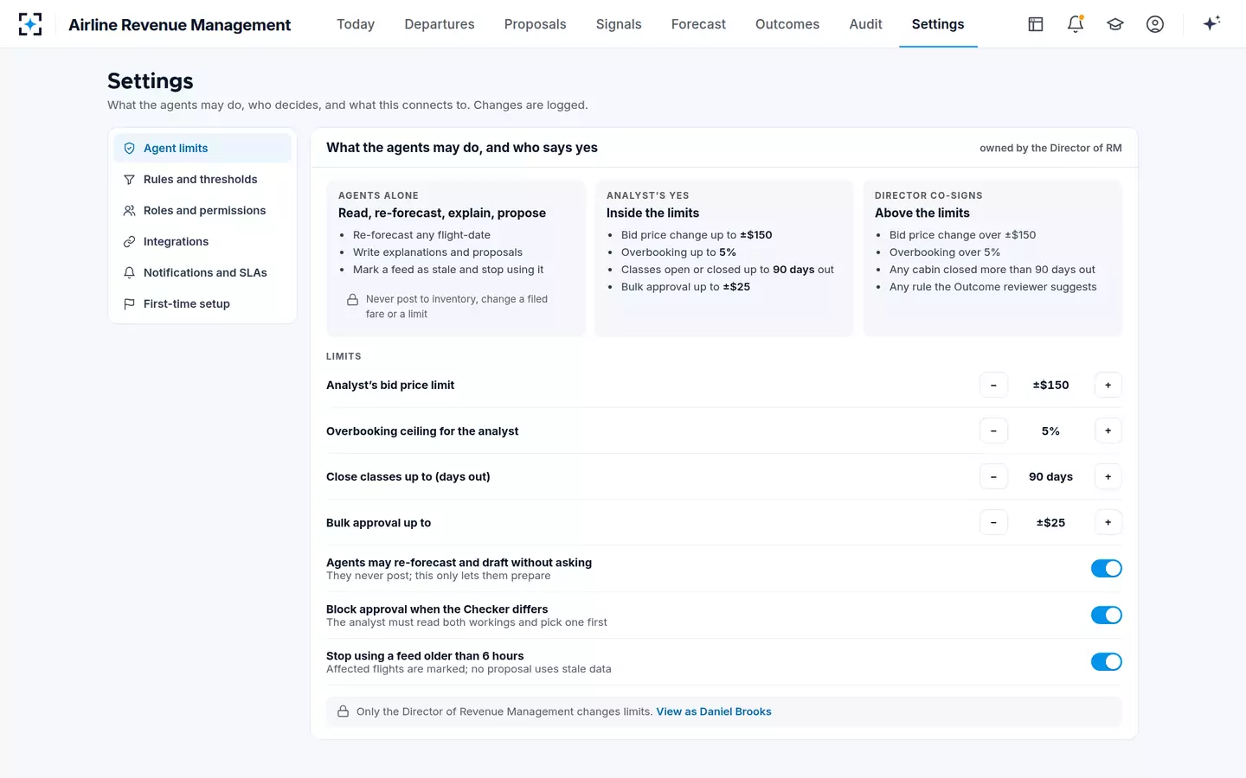Increase Overbooking ceiling for the analyst
This screenshot has height=778, width=1246.
[1108, 430]
